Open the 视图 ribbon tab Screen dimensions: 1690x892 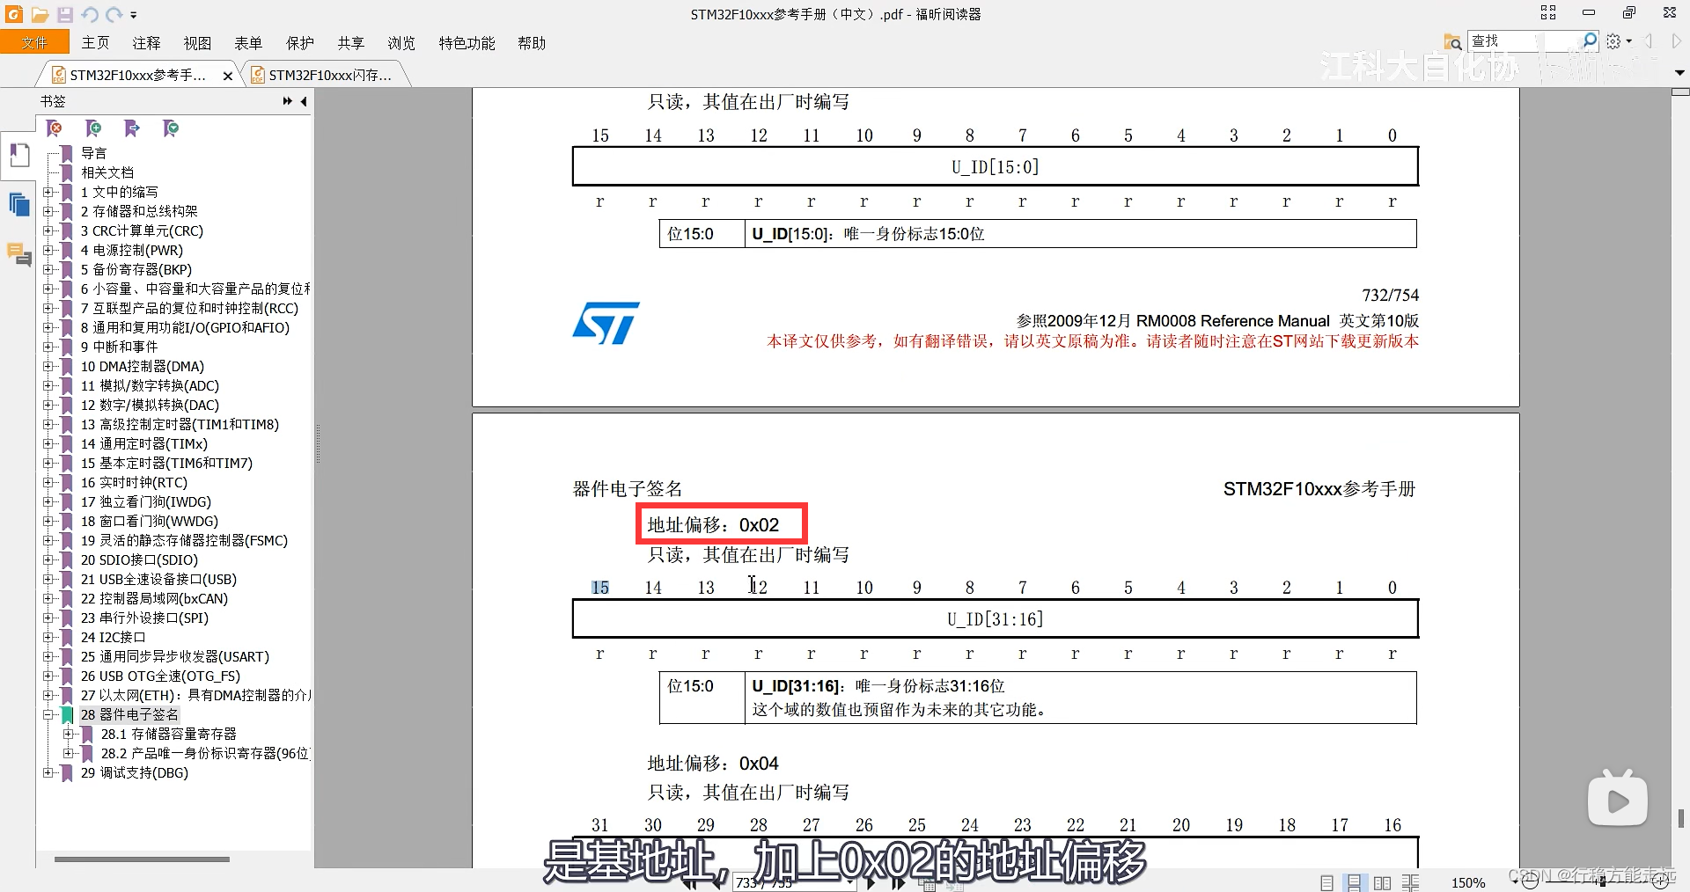point(197,43)
